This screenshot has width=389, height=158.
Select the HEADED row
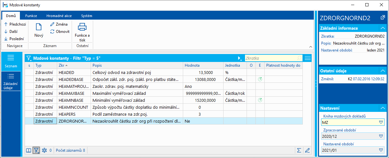coord(164,72)
